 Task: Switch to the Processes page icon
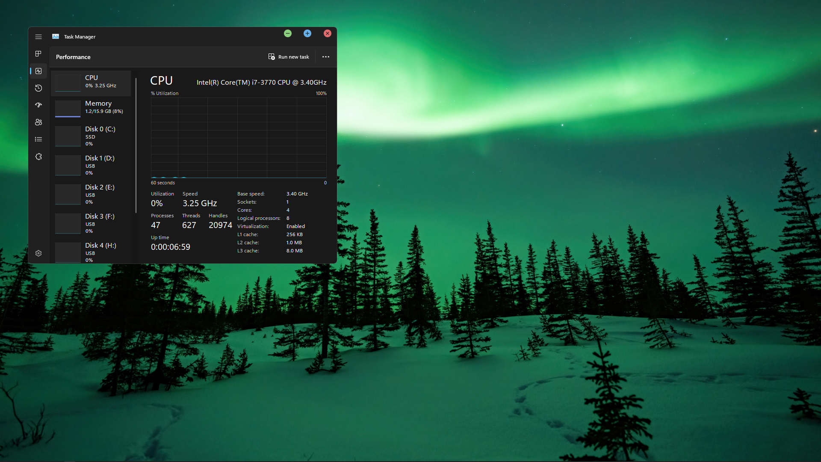pyautogui.click(x=38, y=54)
